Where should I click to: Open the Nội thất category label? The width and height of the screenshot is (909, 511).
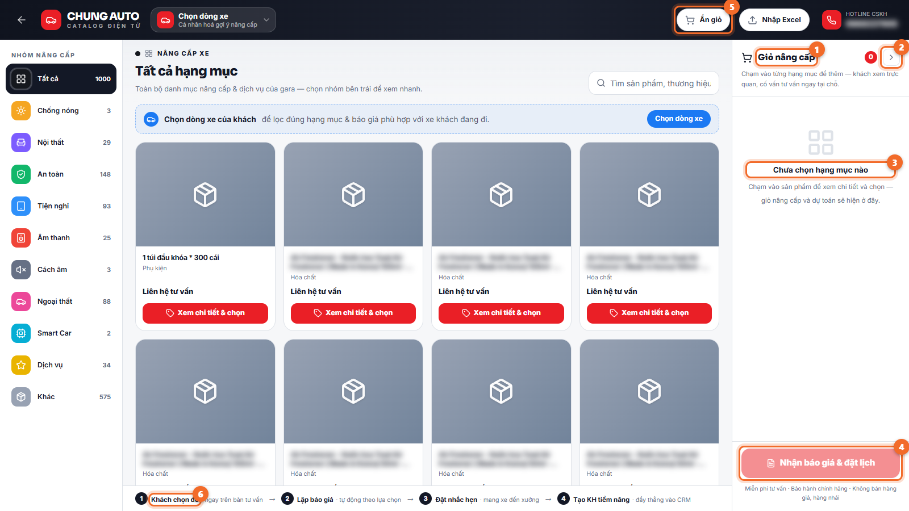(51, 143)
